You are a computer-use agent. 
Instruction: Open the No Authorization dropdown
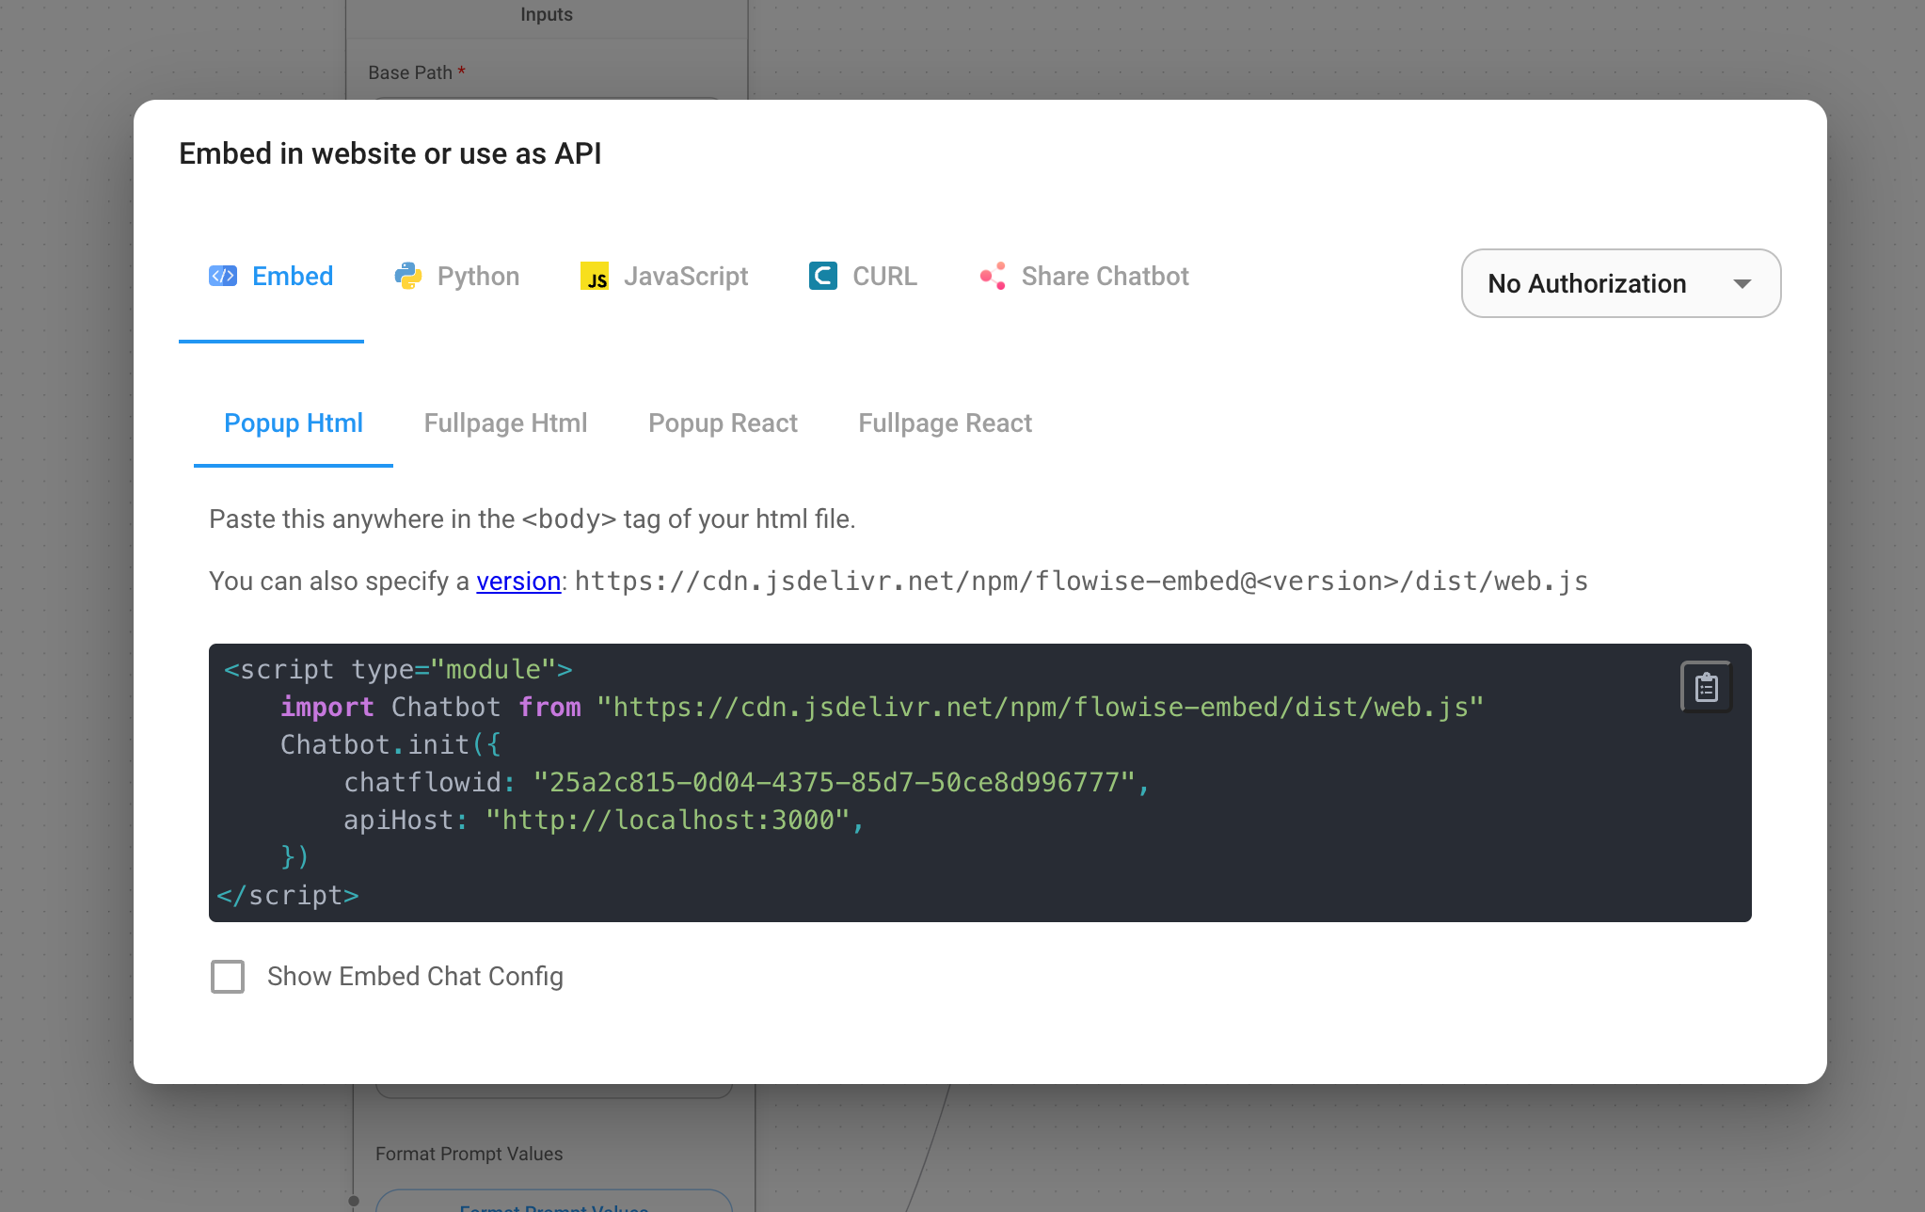coord(1620,283)
